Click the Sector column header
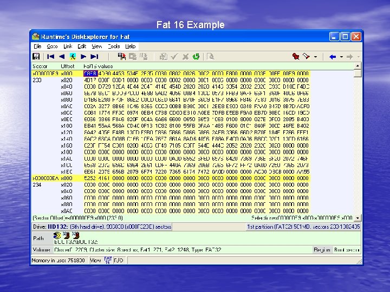 click(x=40, y=67)
